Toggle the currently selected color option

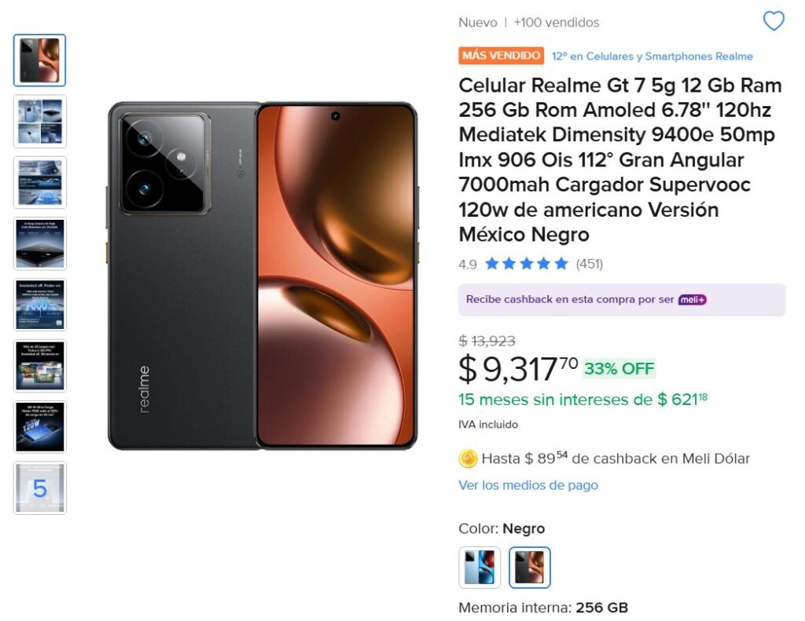(530, 565)
